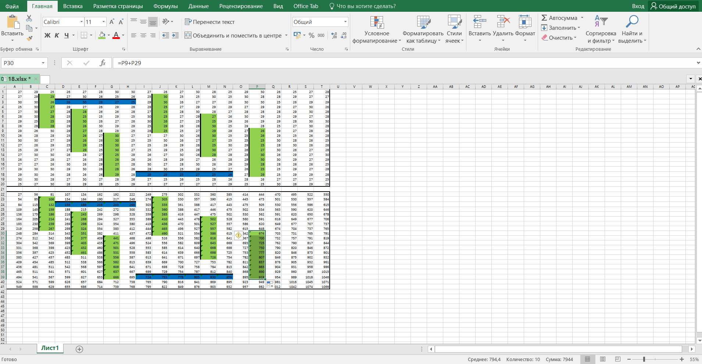Click the Name Box showing P30
The width and height of the screenshot is (702, 364).
tap(24, 63)
